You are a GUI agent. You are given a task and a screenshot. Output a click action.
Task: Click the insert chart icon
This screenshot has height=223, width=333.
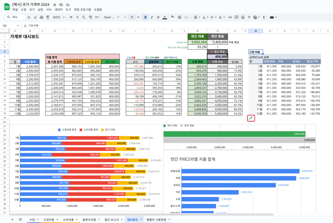click(x=243, y=17)
